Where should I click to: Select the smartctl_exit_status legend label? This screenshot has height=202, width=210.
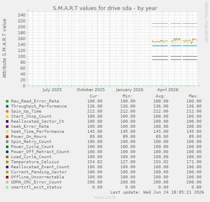36,187
